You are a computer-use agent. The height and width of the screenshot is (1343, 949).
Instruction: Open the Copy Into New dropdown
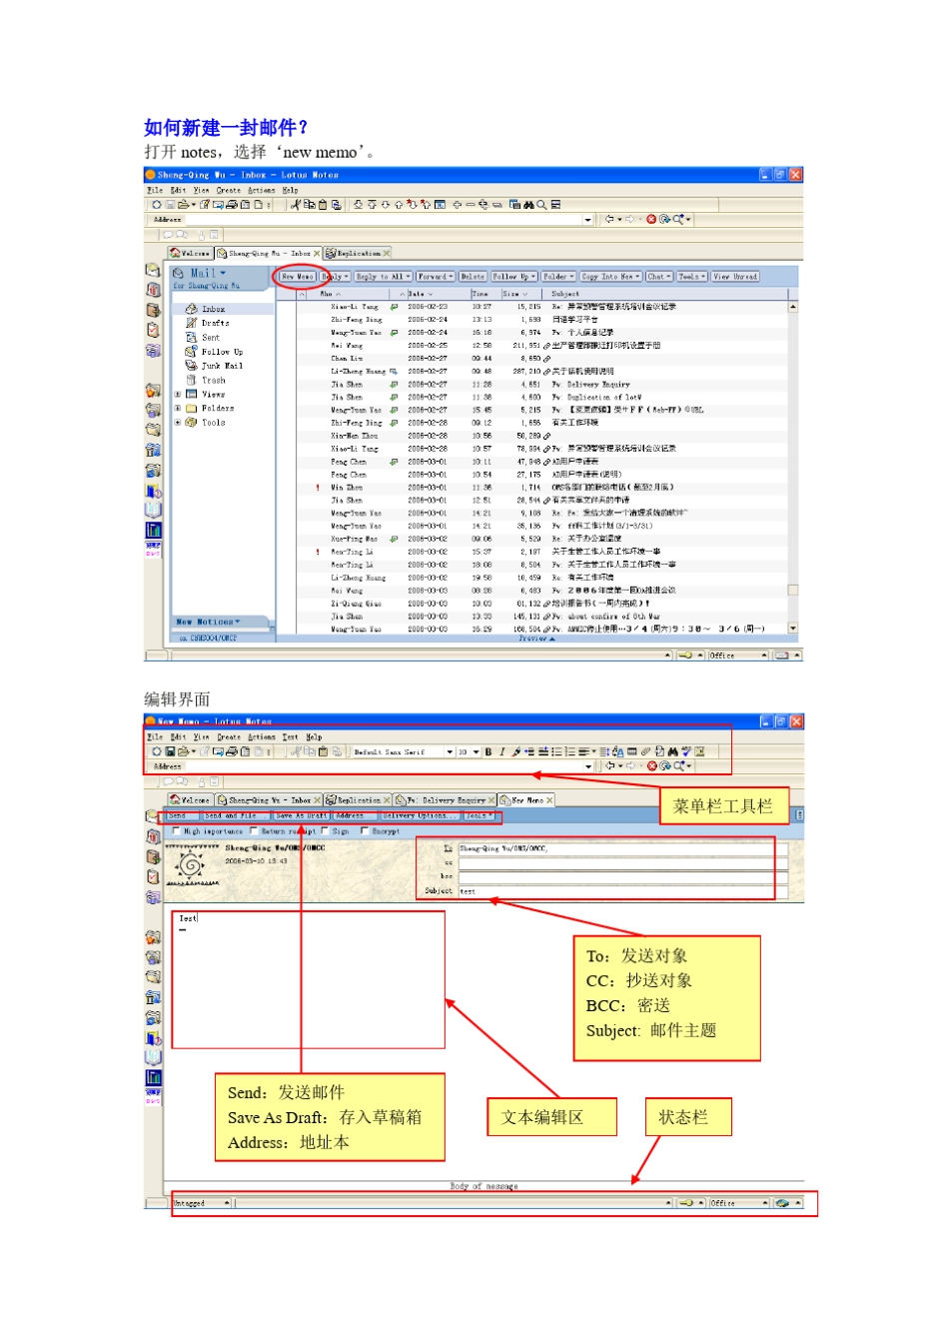(610, 277)
